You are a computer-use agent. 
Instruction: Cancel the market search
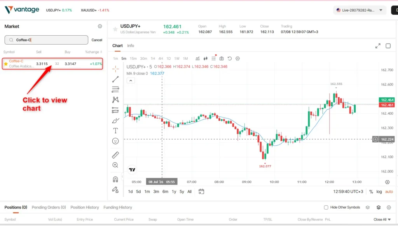[97, 40]
